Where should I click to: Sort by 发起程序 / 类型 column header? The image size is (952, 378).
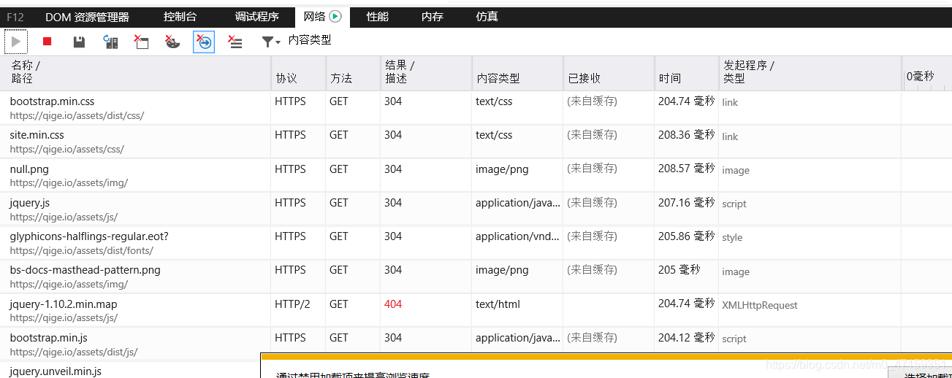(810, 72)
